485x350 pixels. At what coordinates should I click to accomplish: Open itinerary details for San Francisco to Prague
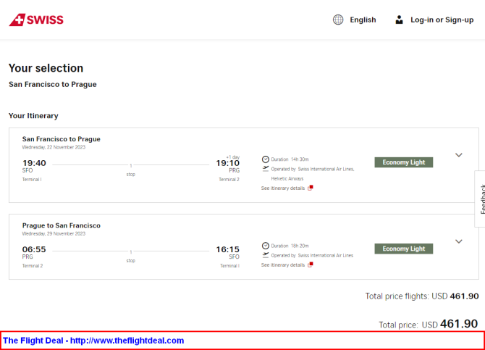(283, 188)
